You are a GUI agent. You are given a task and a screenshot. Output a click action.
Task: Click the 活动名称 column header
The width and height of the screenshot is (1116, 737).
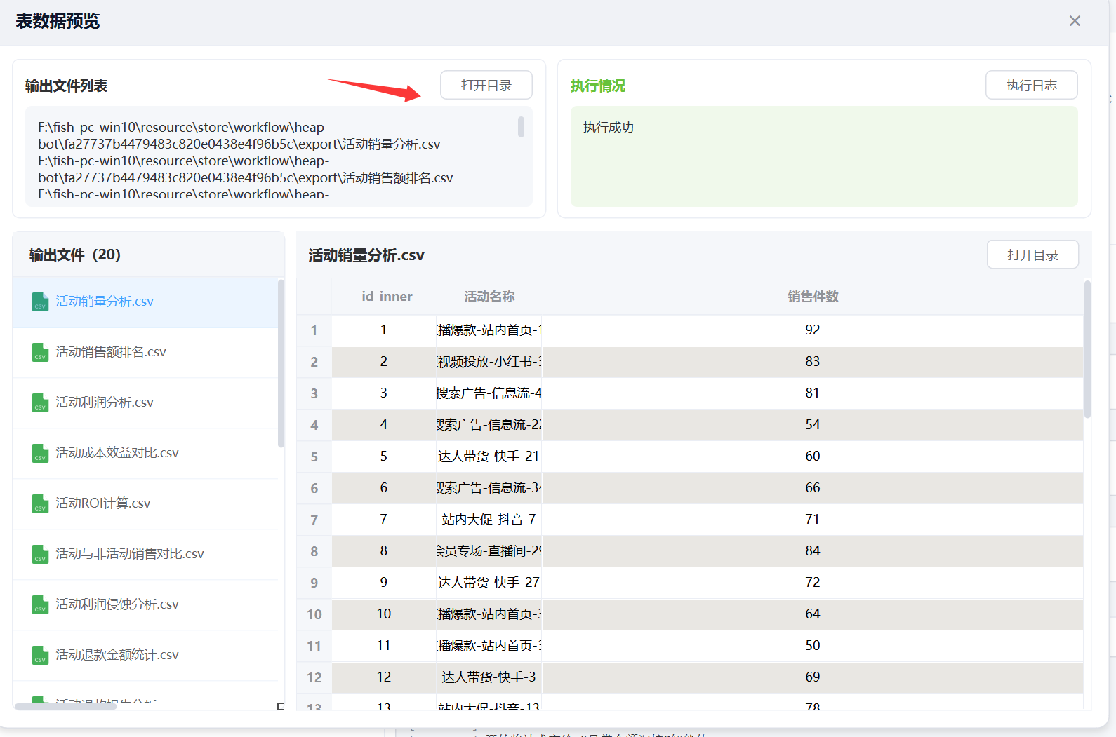click(489, 297)
